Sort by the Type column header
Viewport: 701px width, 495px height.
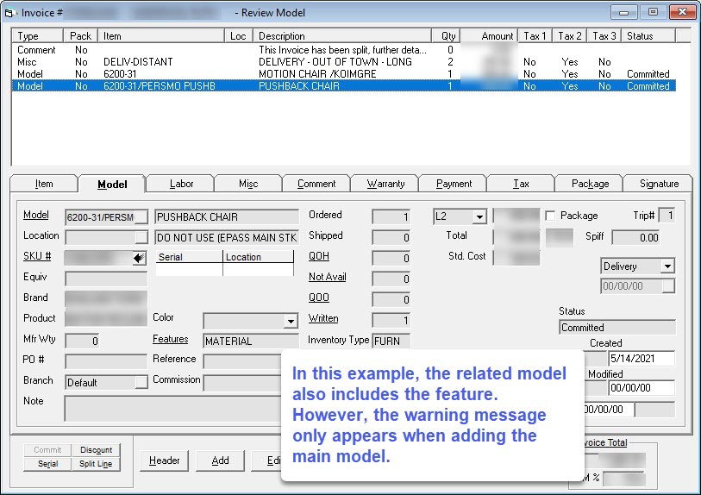[38, 35]
